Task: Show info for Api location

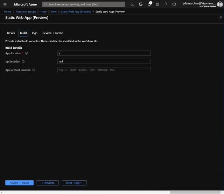Action: (23, 62)
